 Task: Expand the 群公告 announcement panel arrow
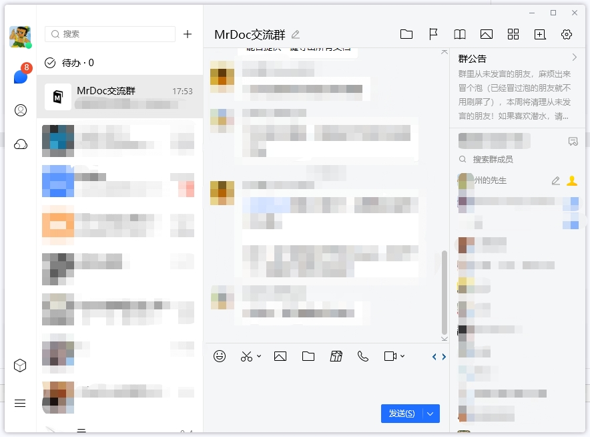tap(575, 58)
